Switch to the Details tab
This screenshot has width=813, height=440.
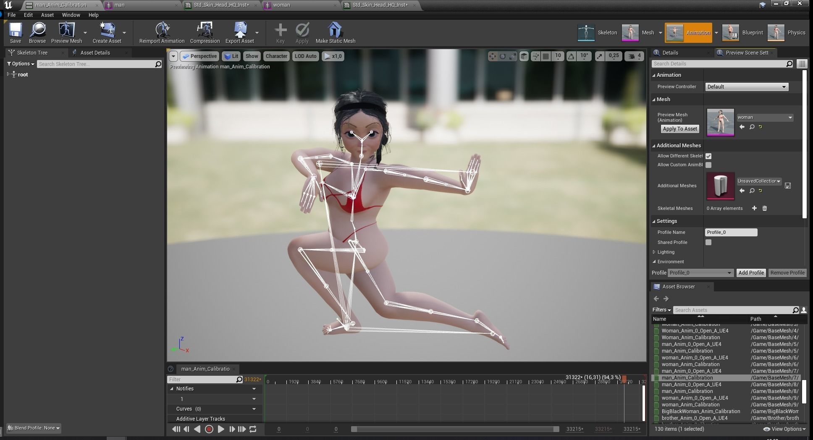[x=670, y=53]
